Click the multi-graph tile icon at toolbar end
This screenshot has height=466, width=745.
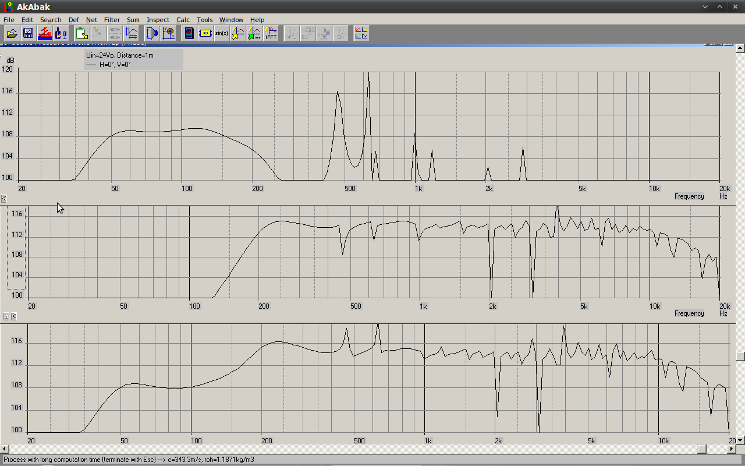point(361,33)
